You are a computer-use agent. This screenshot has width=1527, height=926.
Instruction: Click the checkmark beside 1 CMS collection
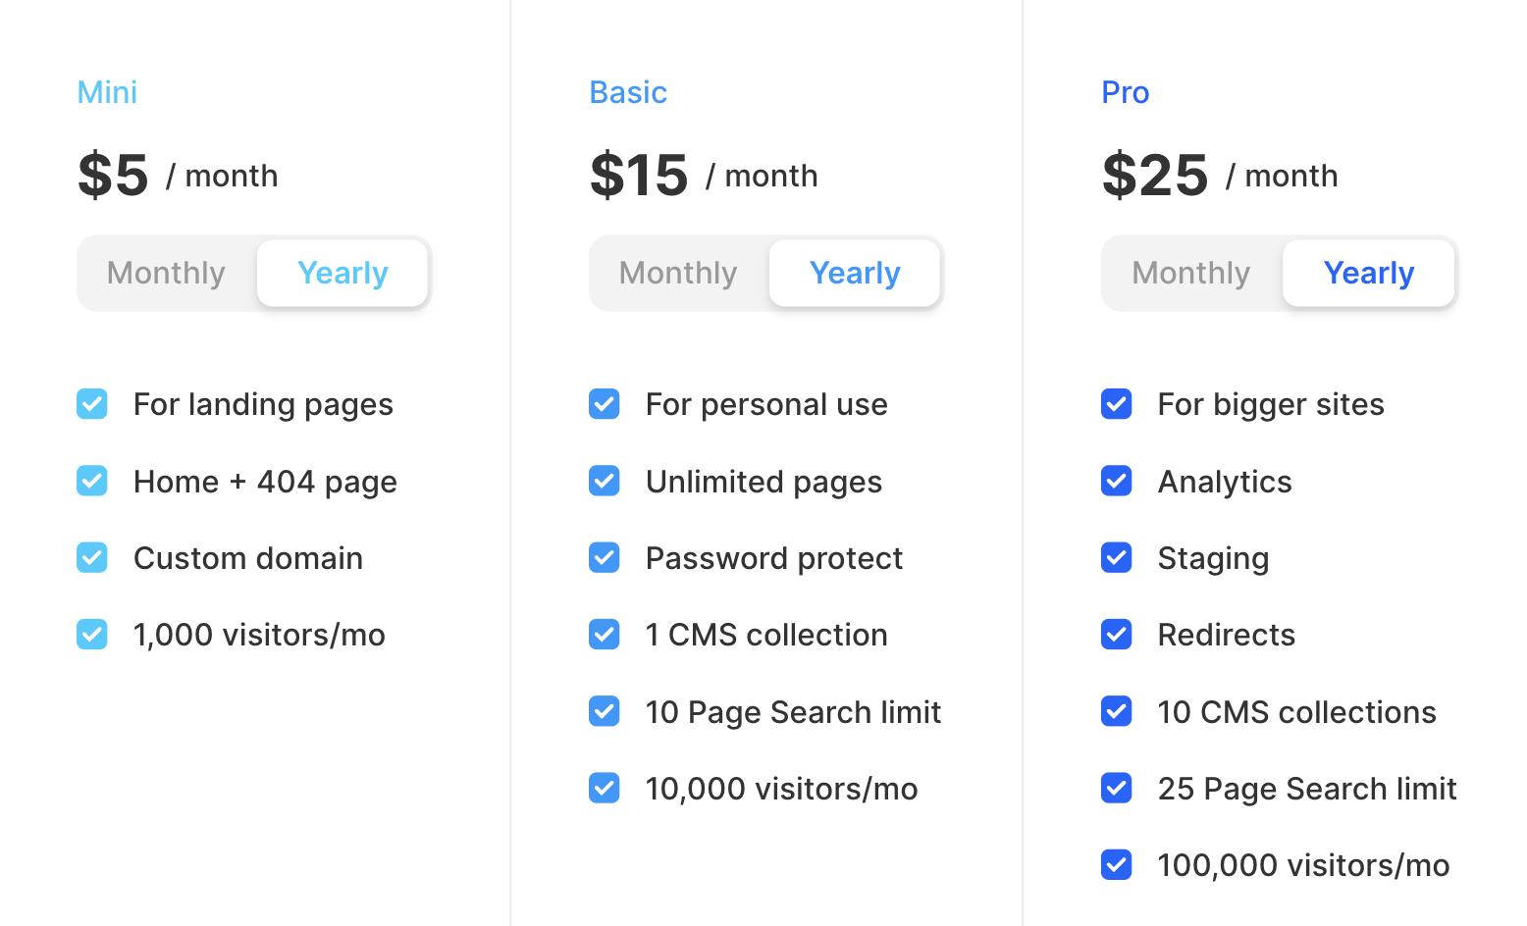pos(605,635)
